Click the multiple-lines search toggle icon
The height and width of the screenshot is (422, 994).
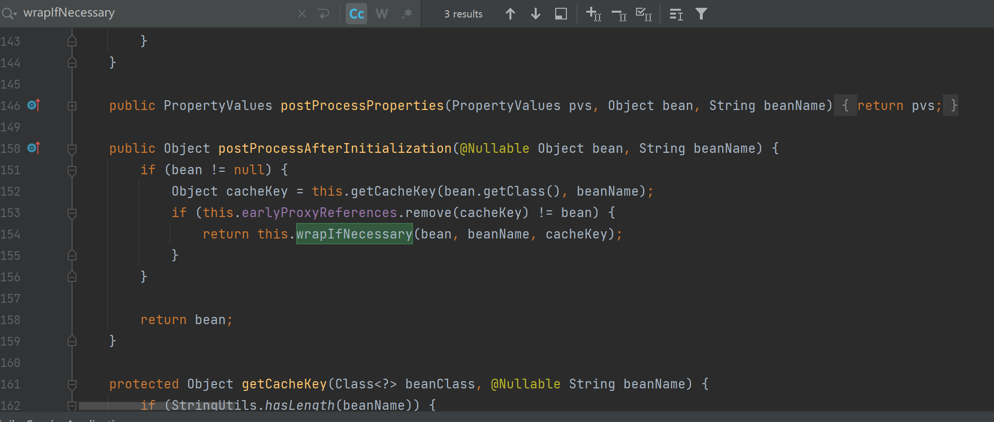pos(676,14)
